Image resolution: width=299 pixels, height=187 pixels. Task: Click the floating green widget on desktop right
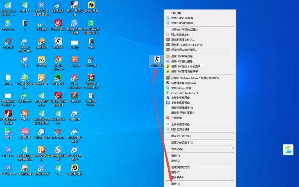[x=288, y=150]
